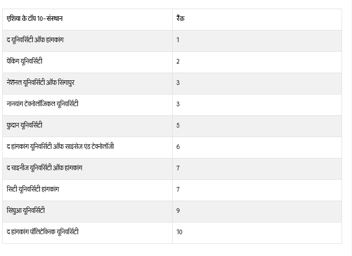This screenshot has width=352, height=256.
Task: Click rank 3 cell beside नेशनल यूनिवर्सिटी ऑफ सिंगापुर
Action: [178, 83]
